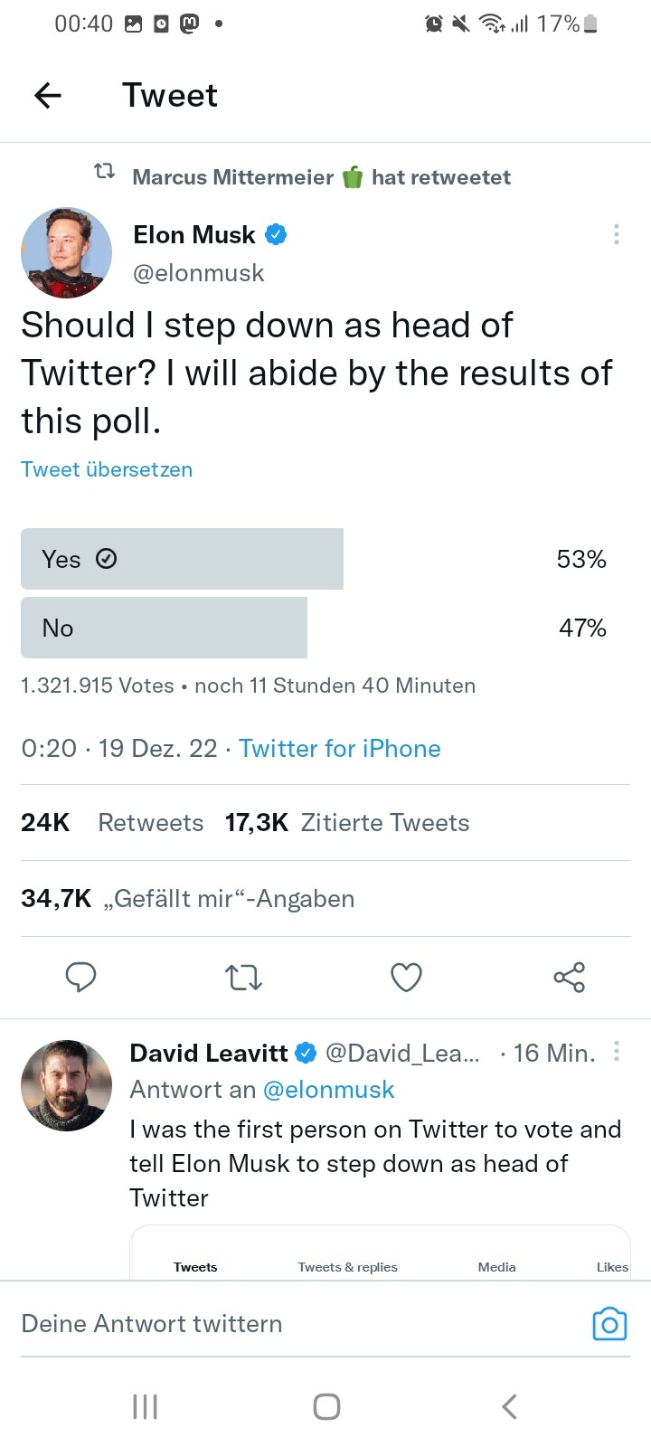Screen dimensions: 651x1447
Task: Tap the Tweet übersetzen link
Action: pos(107,469)
